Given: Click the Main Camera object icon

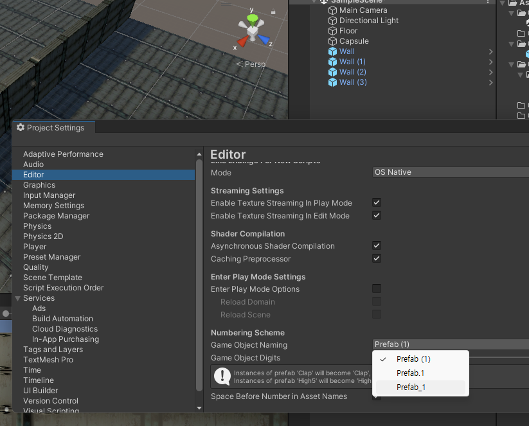Looking at the screenshot, I should click(x=332, y=10).
